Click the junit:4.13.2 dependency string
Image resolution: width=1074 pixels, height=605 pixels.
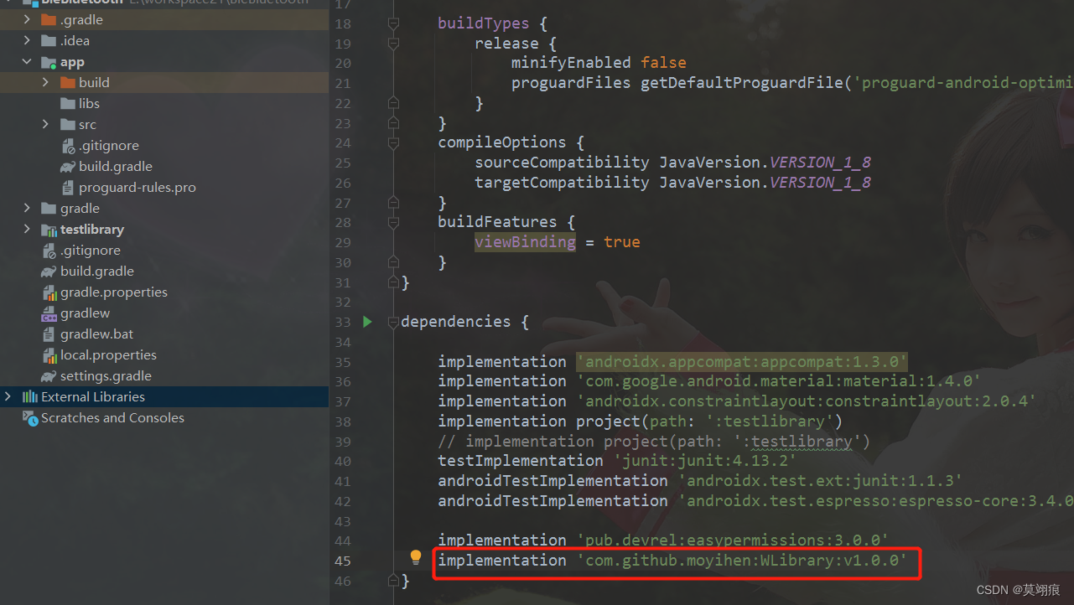click(x=705, y=461)
